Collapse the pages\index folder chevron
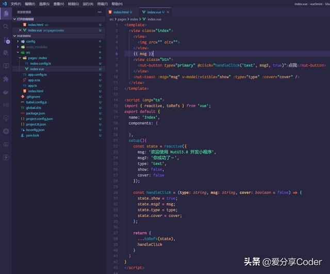The height and width of the screenshot is (274, 330). [20, 58]
